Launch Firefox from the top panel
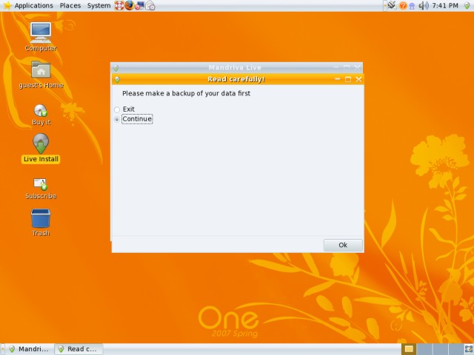This screenshot has width=474, height=355. click(x=130, y=5)
